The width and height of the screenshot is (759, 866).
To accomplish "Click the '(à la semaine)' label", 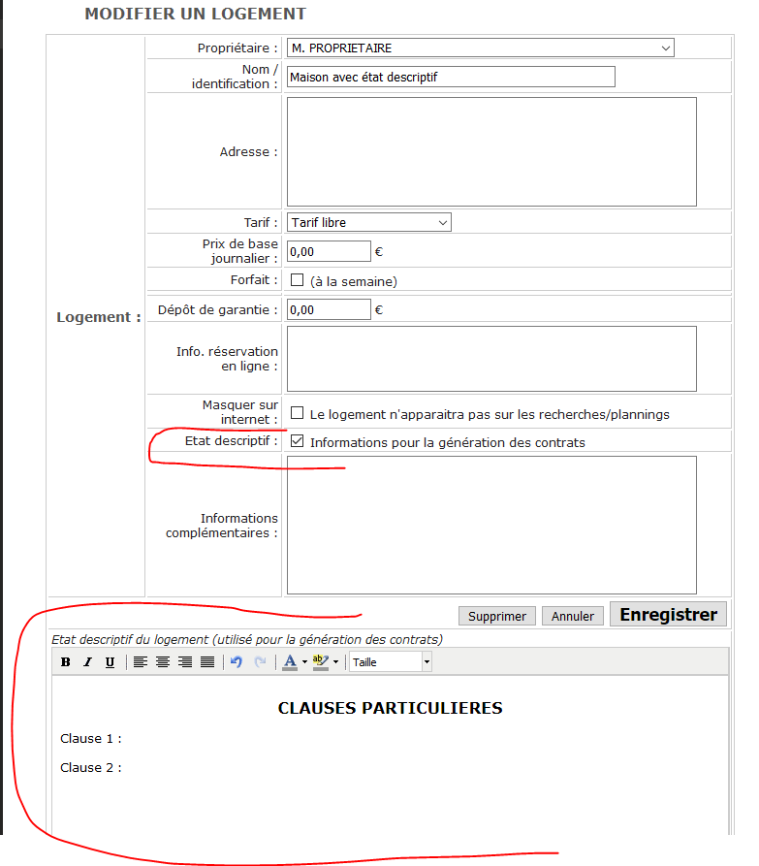I will 354,281.
